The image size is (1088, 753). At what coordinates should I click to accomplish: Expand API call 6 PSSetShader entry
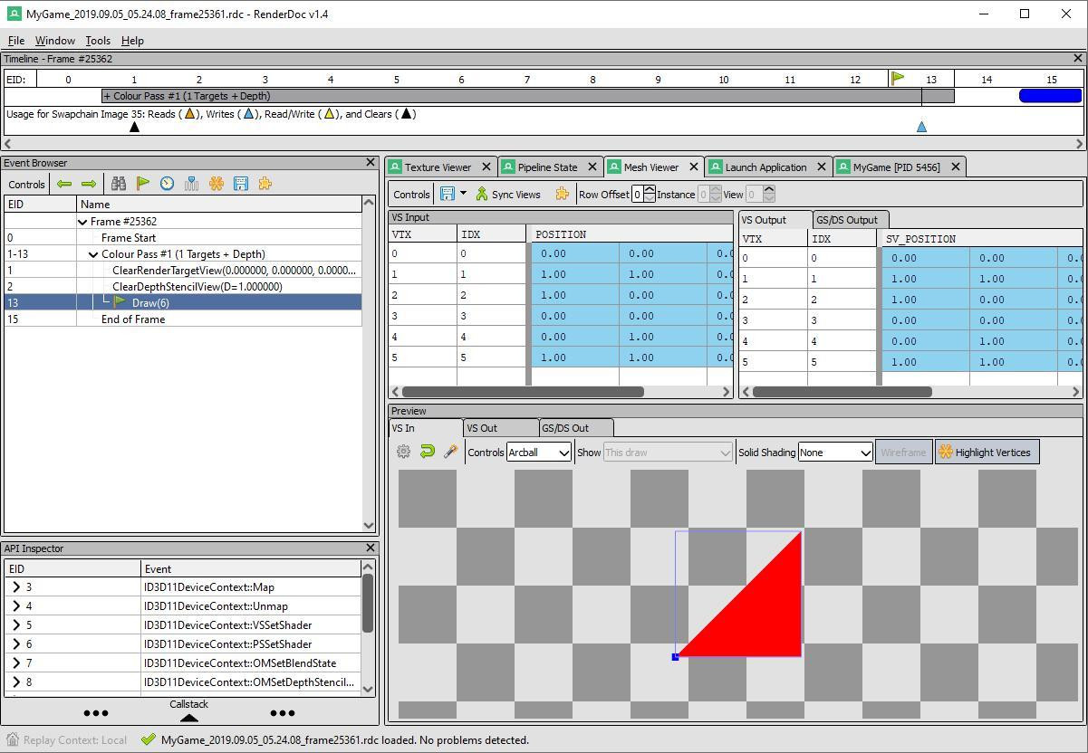click(x=16, y=644)
